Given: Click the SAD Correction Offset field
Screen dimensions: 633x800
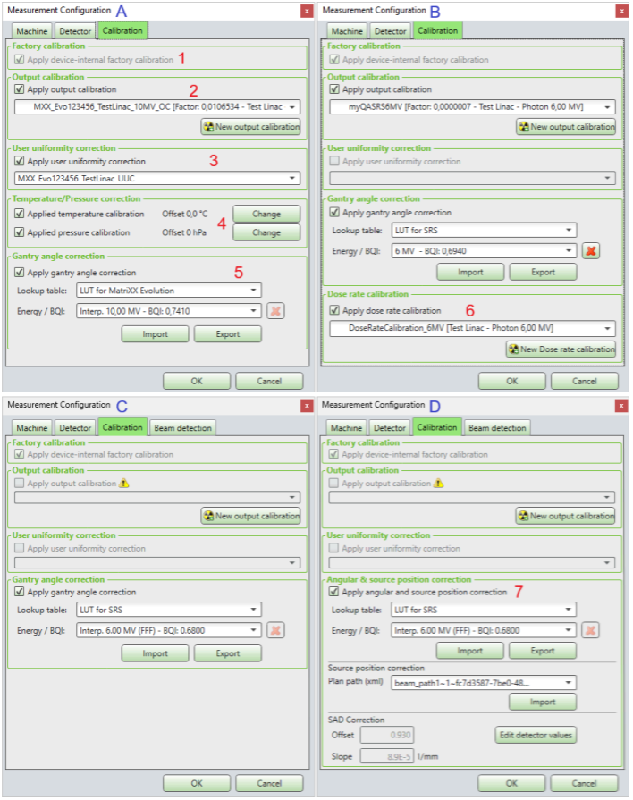Looking at the screenshot, I should tap(387, 735).
